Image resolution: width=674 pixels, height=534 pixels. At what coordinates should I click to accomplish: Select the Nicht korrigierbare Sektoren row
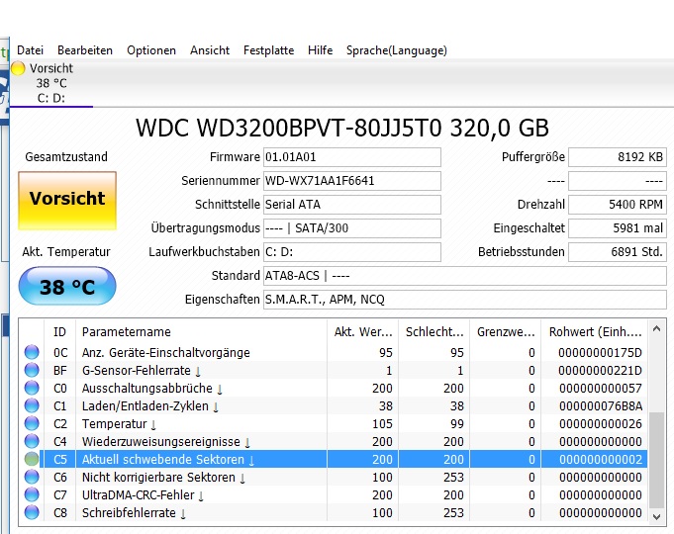[334, 478]
